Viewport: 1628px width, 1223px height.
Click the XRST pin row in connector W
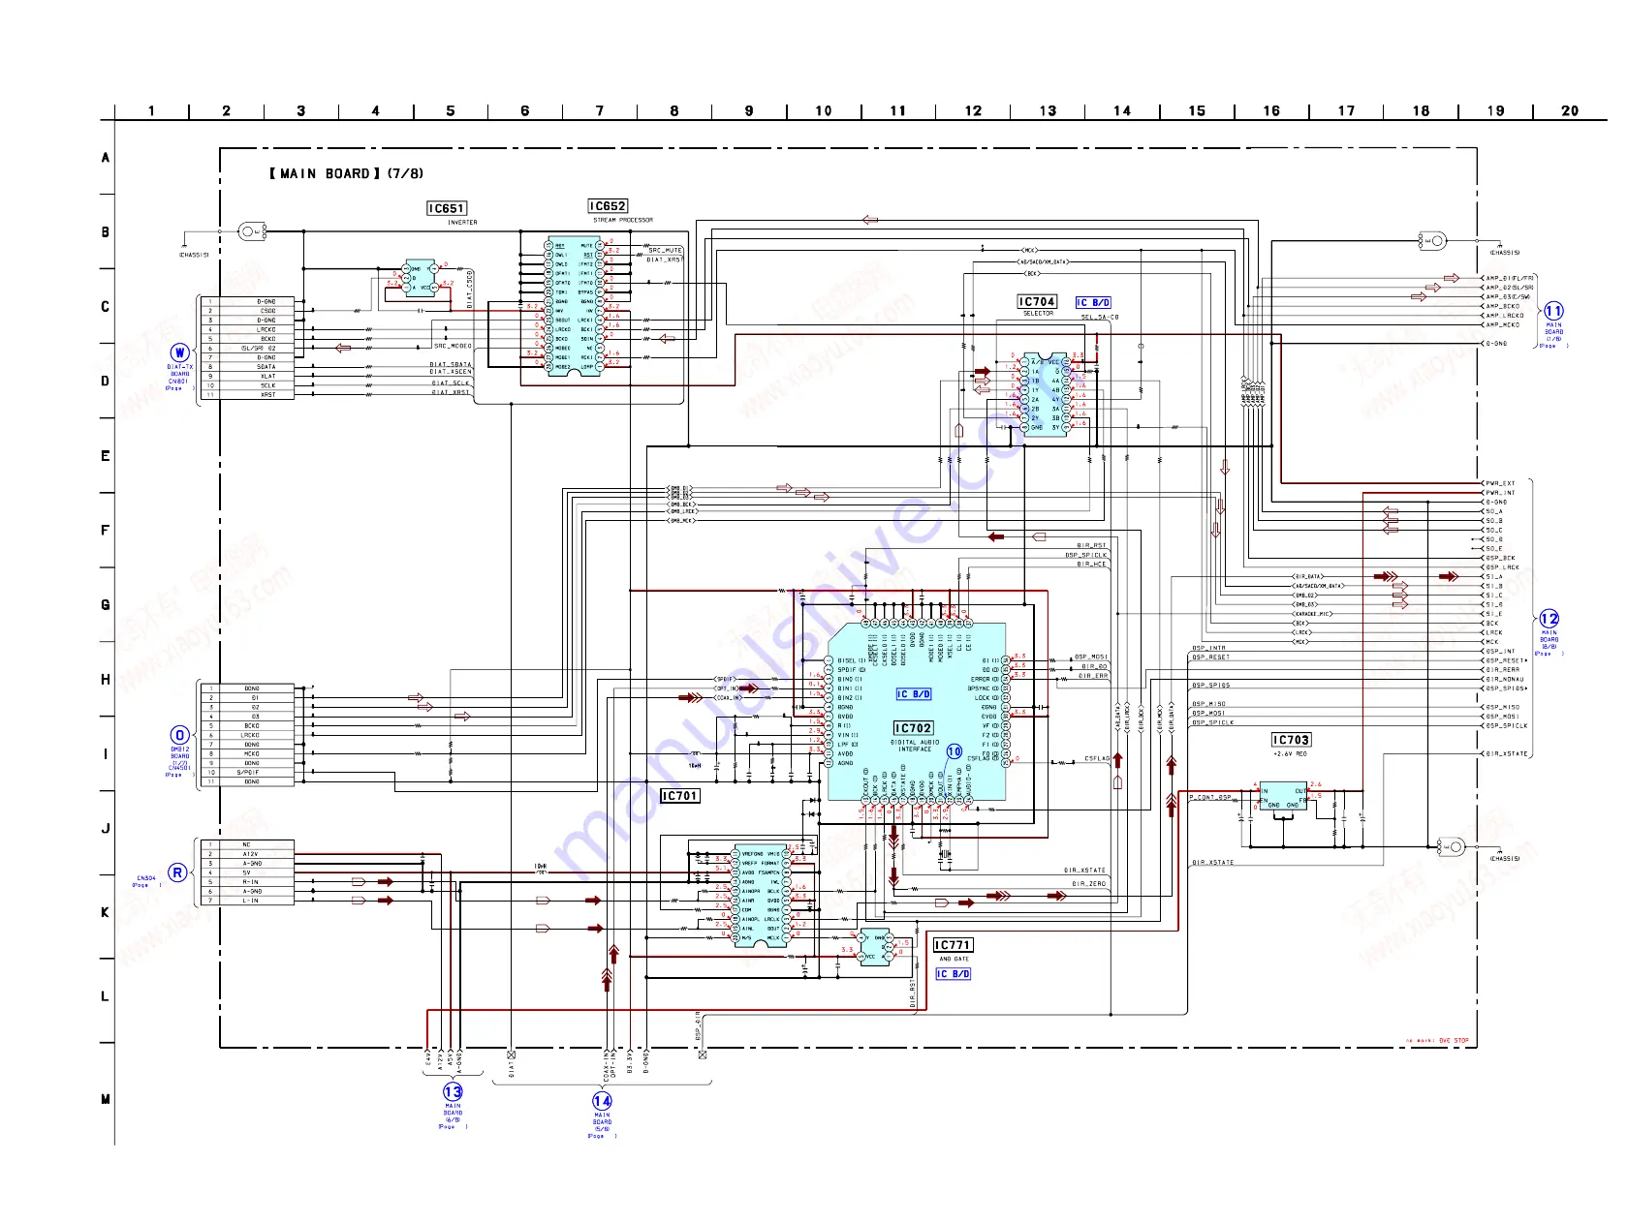(246, 395)
